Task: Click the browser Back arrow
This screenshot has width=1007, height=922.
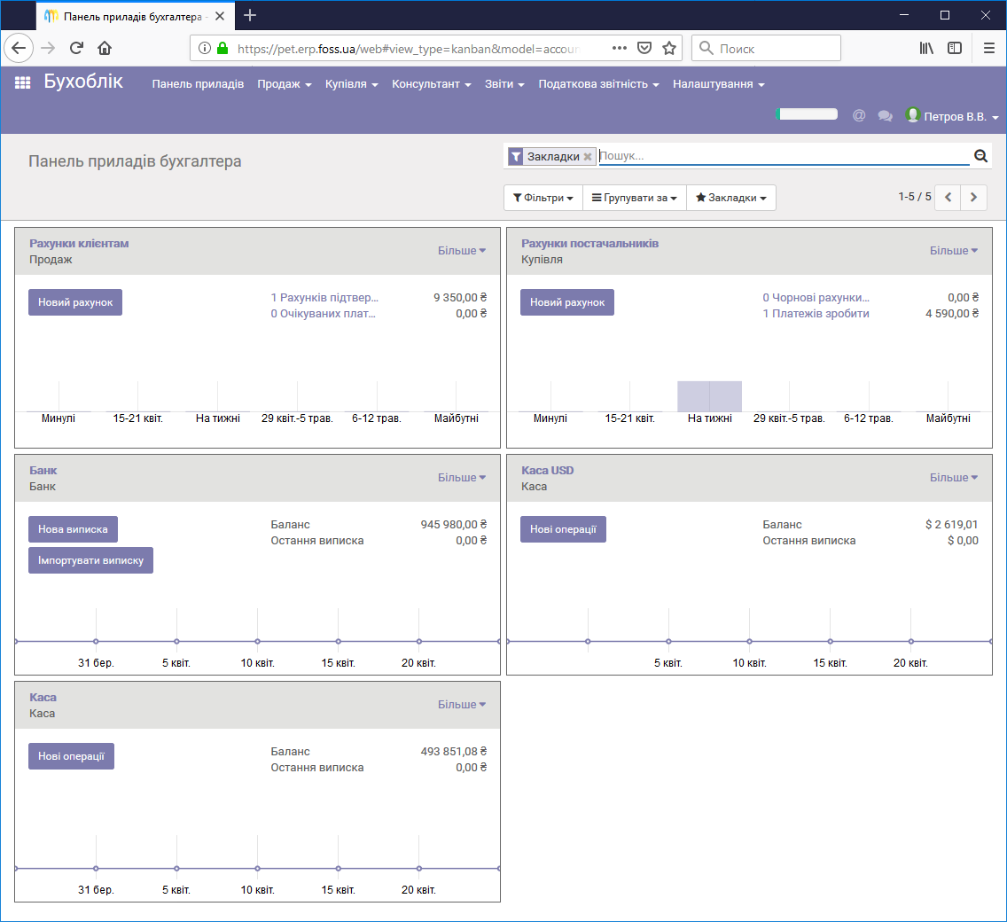Action: click(19, 48)
